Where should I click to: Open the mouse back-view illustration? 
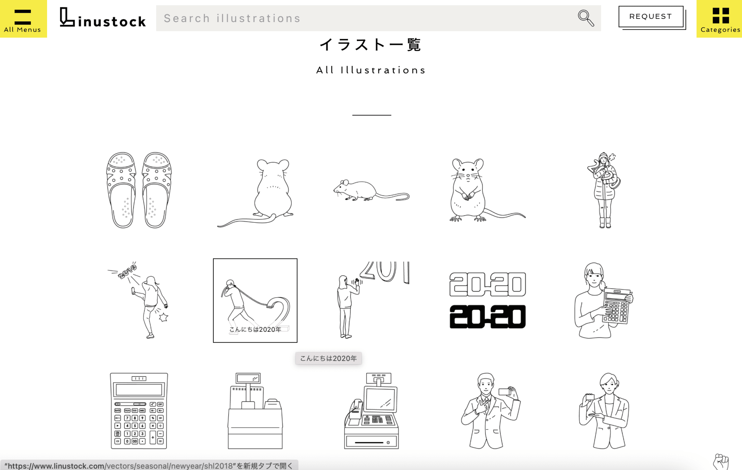[x=255, y=192]
